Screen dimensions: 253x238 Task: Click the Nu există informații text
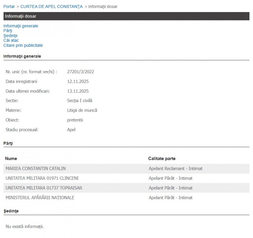click(x=25, y=226)
